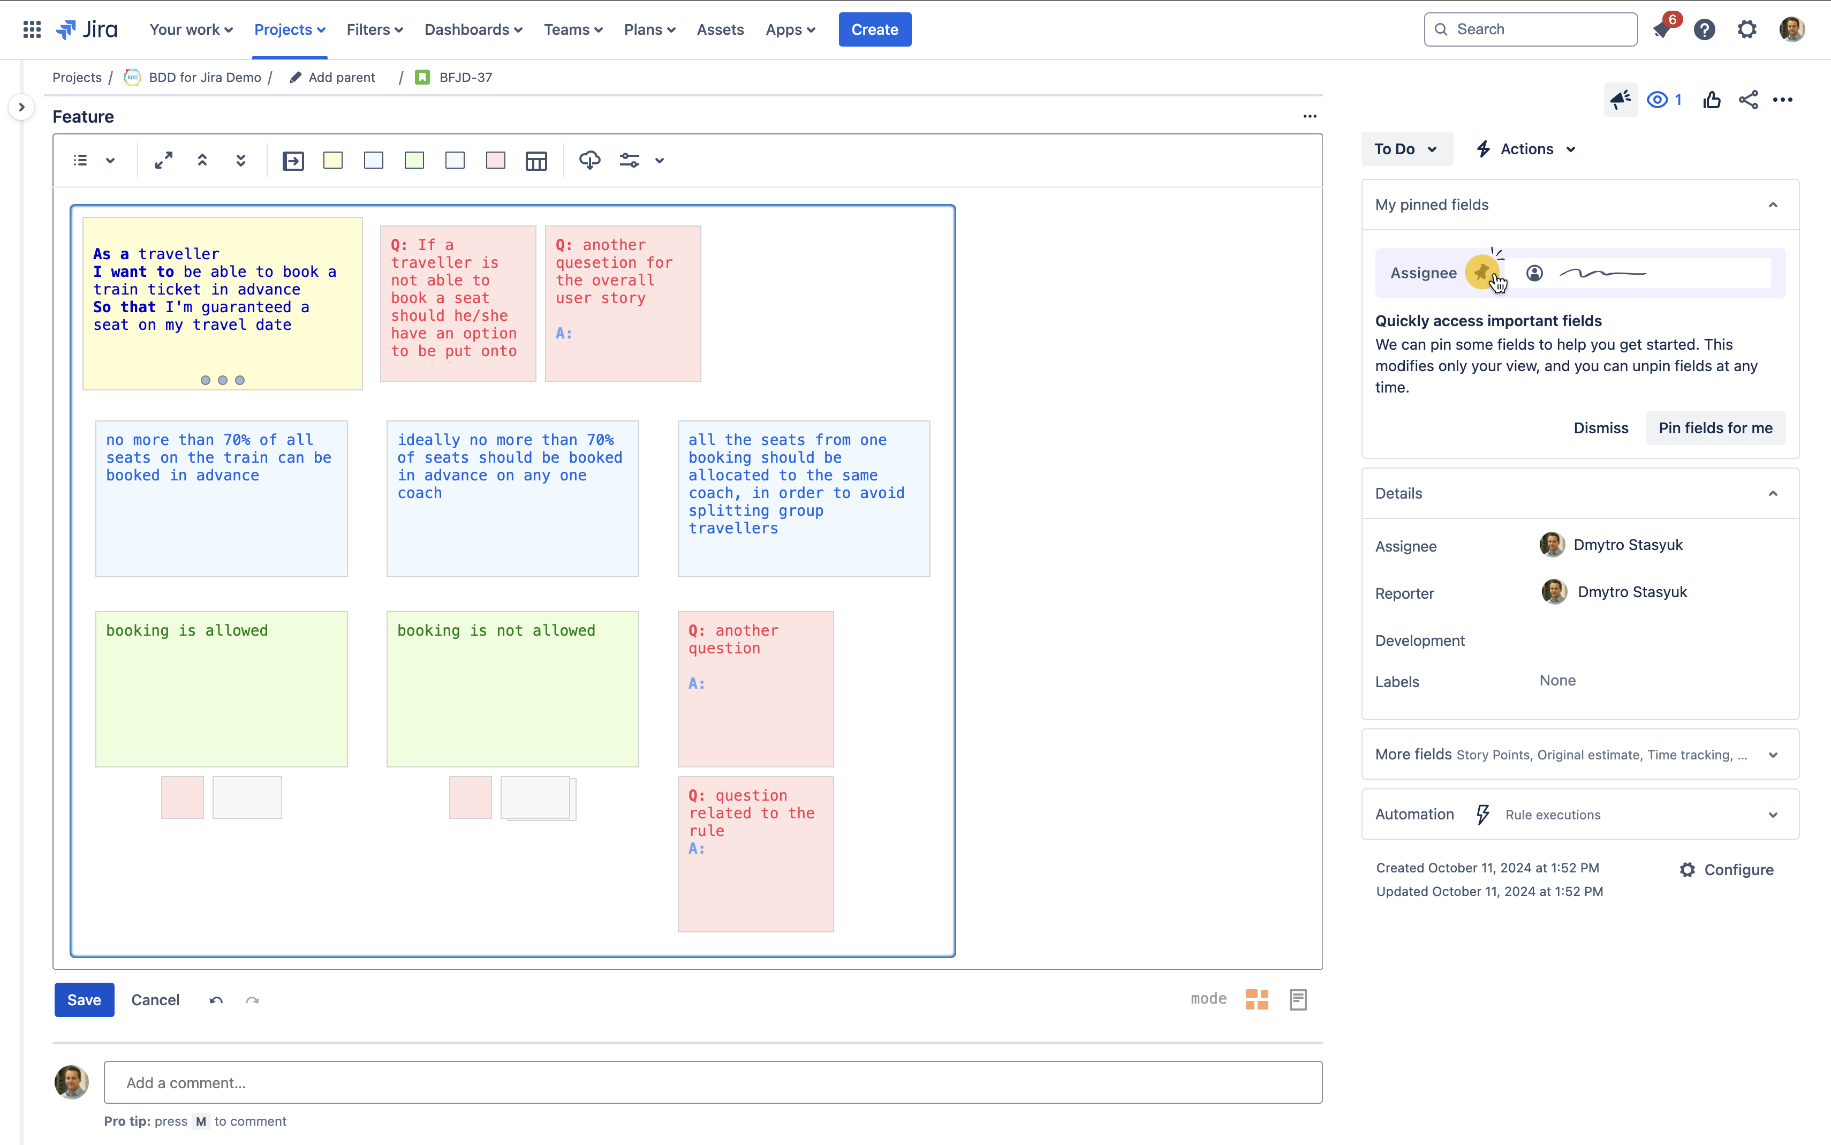Click the table layout toolbar icon
Image resolution: width=1831 pixels, height=1145 pixels.
(536, 161)
